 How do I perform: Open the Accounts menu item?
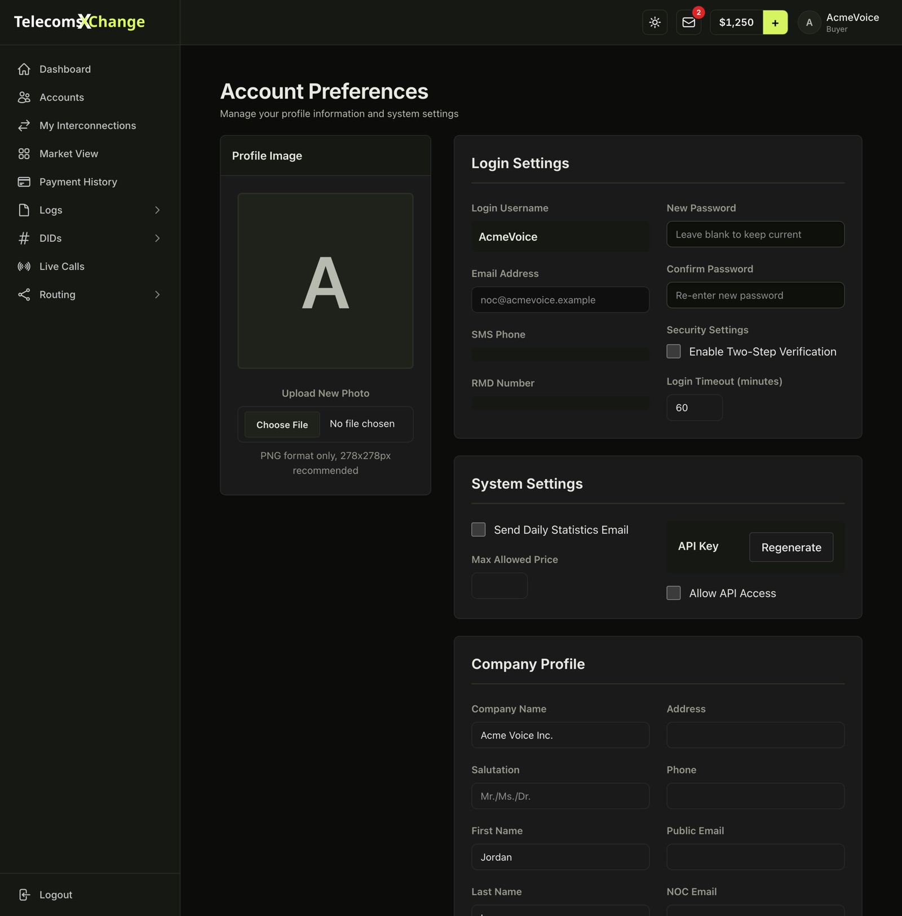(90, 98)
